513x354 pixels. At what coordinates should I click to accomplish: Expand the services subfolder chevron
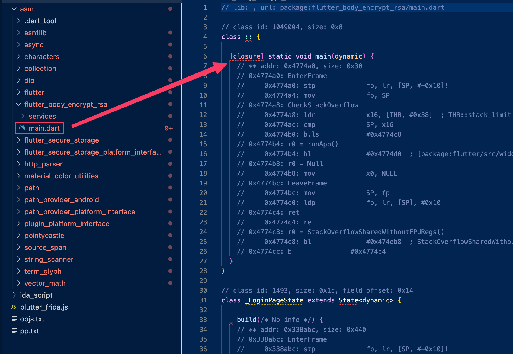click(x=23, y=116)
